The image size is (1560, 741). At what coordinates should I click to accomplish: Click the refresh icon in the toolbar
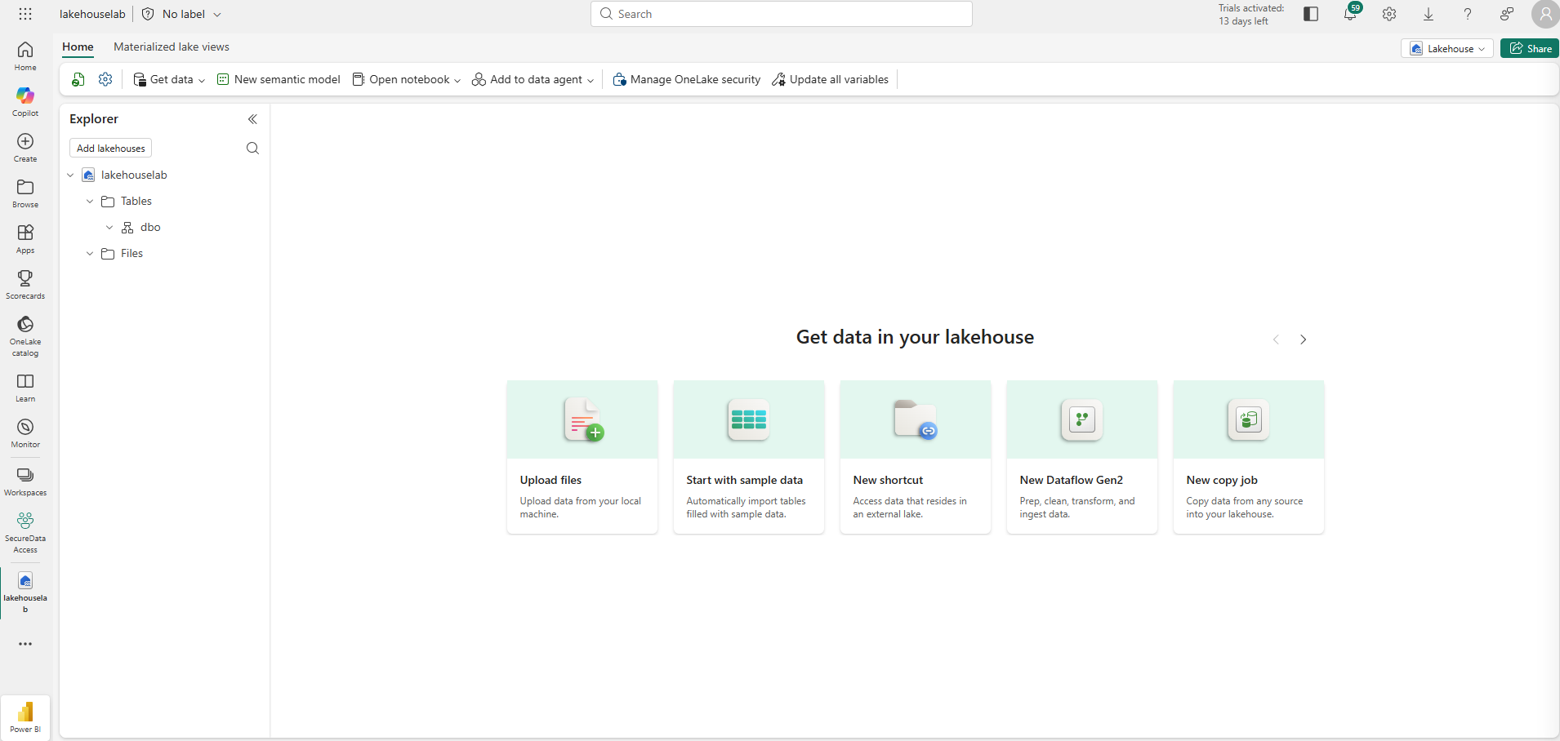[x=78, y=79]
